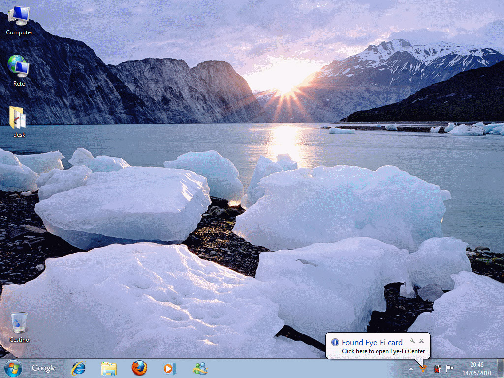This screenshot has width=504, height=378.
Task: Launch Firefox from the taskbar
Action: [x=139, y=368]
